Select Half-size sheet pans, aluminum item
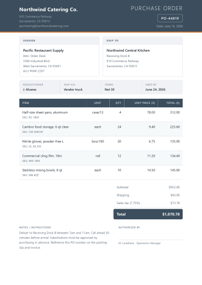This screenshot has width=202, height=285. click(x=45, y=112)
